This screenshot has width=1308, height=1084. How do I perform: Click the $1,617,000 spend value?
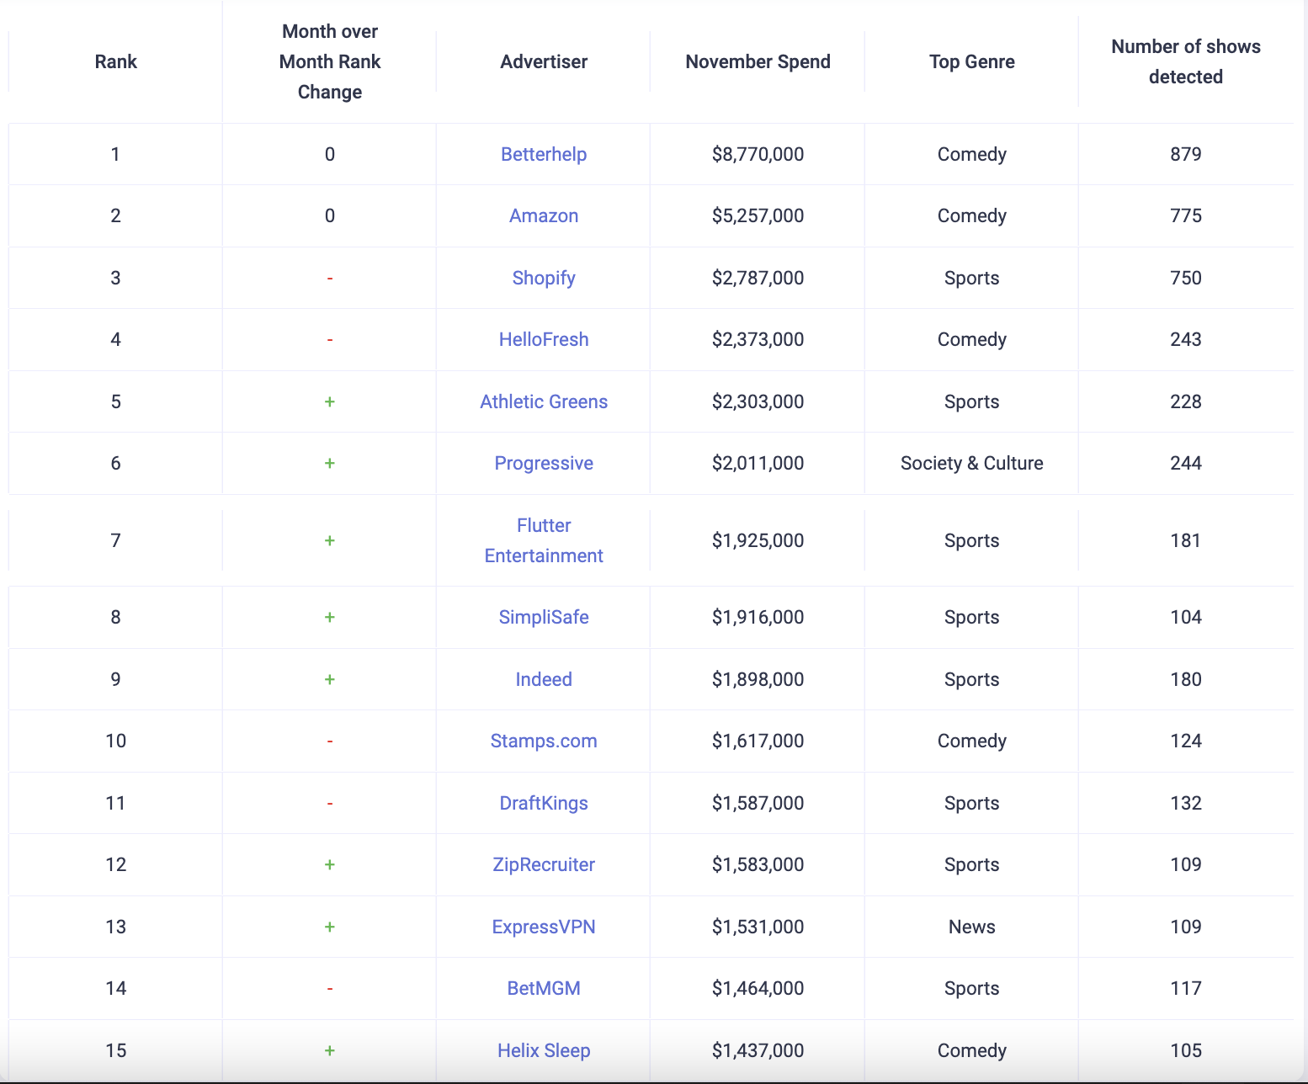coord(758,741)
